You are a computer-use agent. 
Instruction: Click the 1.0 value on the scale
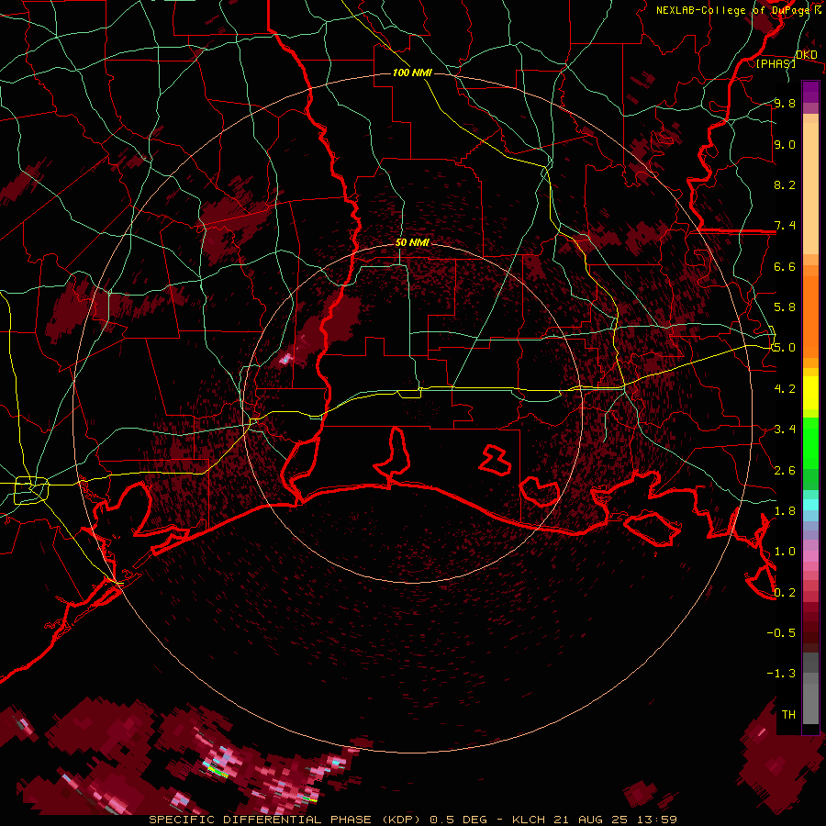785,552
